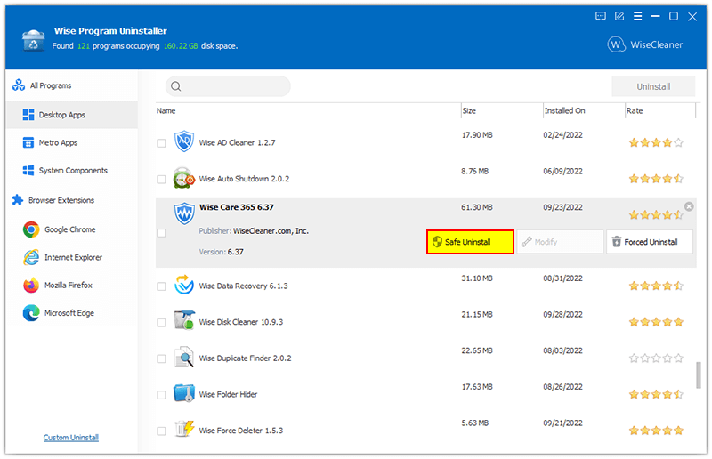712x459 pixels.
Task: Click the Modify button
Action: click(x=560, y=242)
